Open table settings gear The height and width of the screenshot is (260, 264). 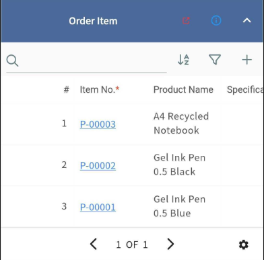244,245
